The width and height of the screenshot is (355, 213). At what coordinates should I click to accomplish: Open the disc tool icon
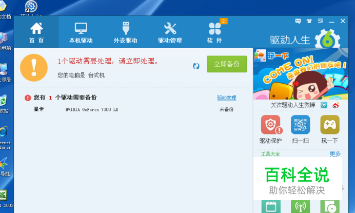330,206
